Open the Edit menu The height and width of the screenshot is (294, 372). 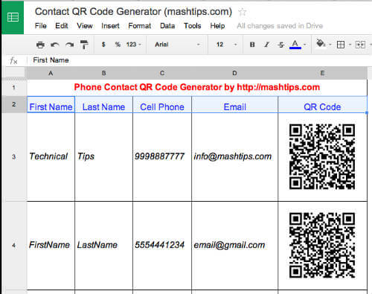tap(62, 26)
